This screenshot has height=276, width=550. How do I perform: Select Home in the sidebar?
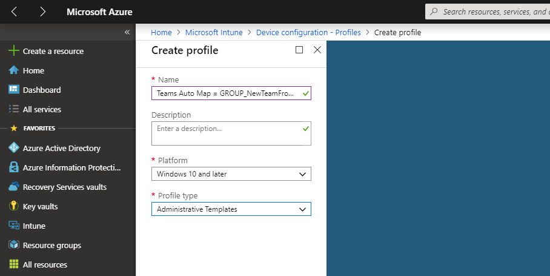coord(33,70)
